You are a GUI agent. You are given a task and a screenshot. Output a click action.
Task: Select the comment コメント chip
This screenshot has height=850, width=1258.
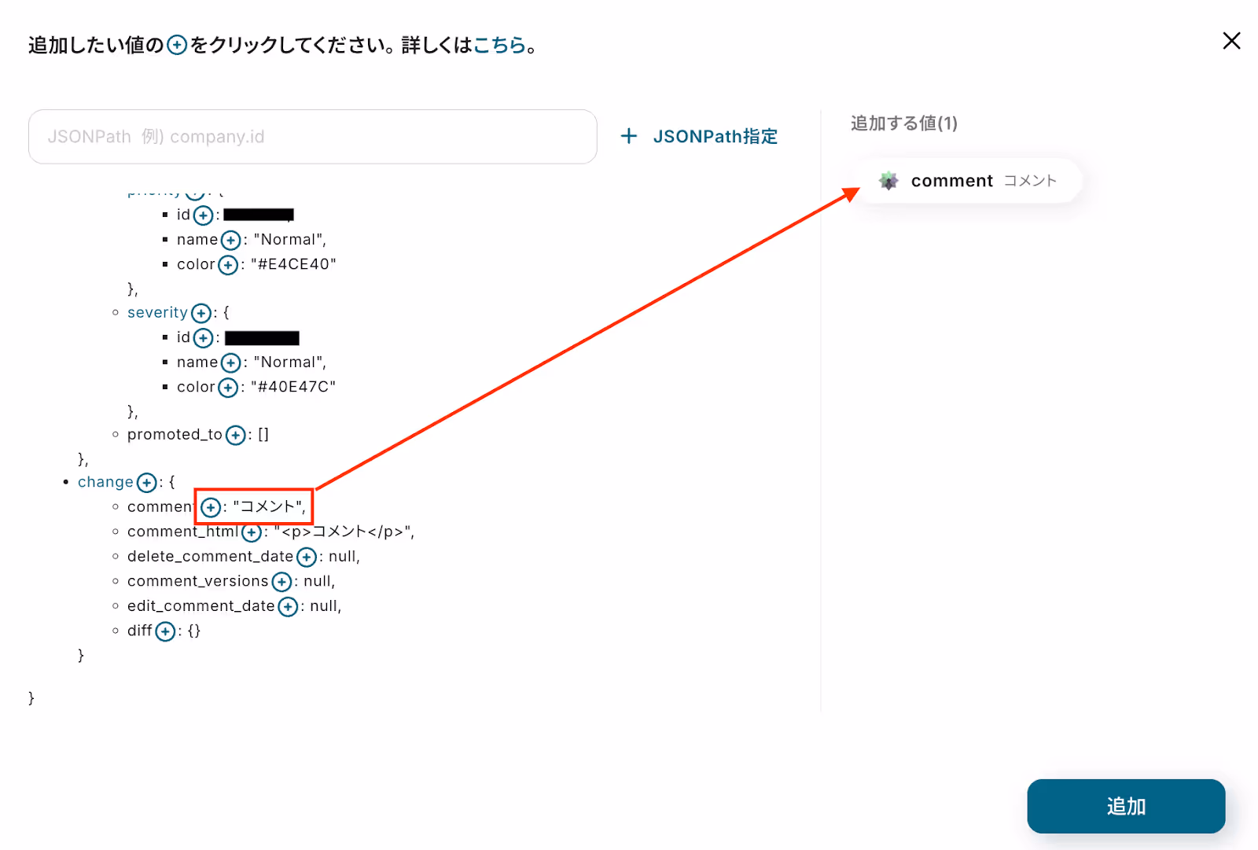[968, 181]
